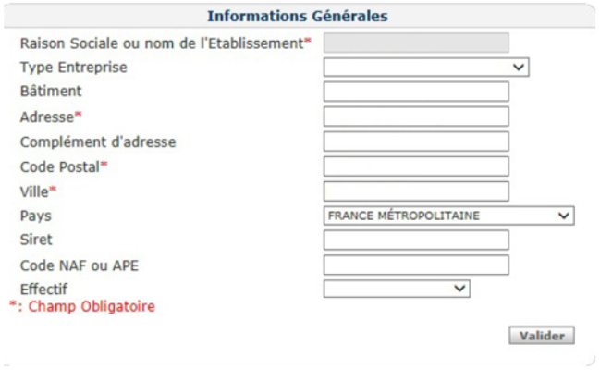600x370 pixels.
Task: Click the Raison Sociale greyed-out input field
Action: (416, 43)
